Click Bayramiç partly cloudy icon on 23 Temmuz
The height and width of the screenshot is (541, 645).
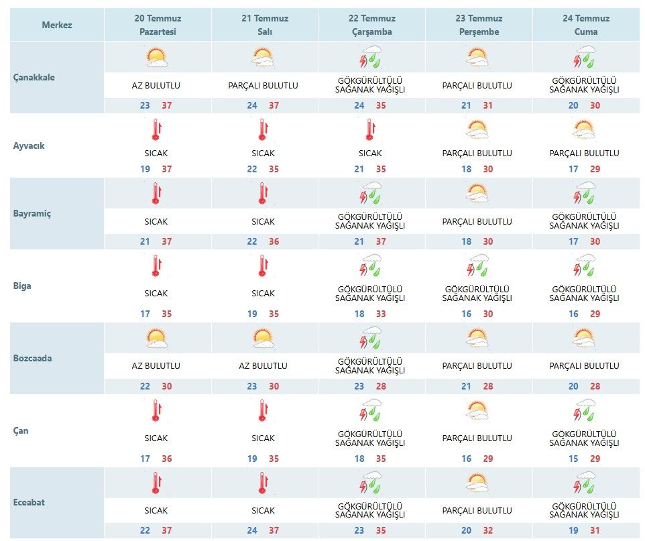(477, 193)
